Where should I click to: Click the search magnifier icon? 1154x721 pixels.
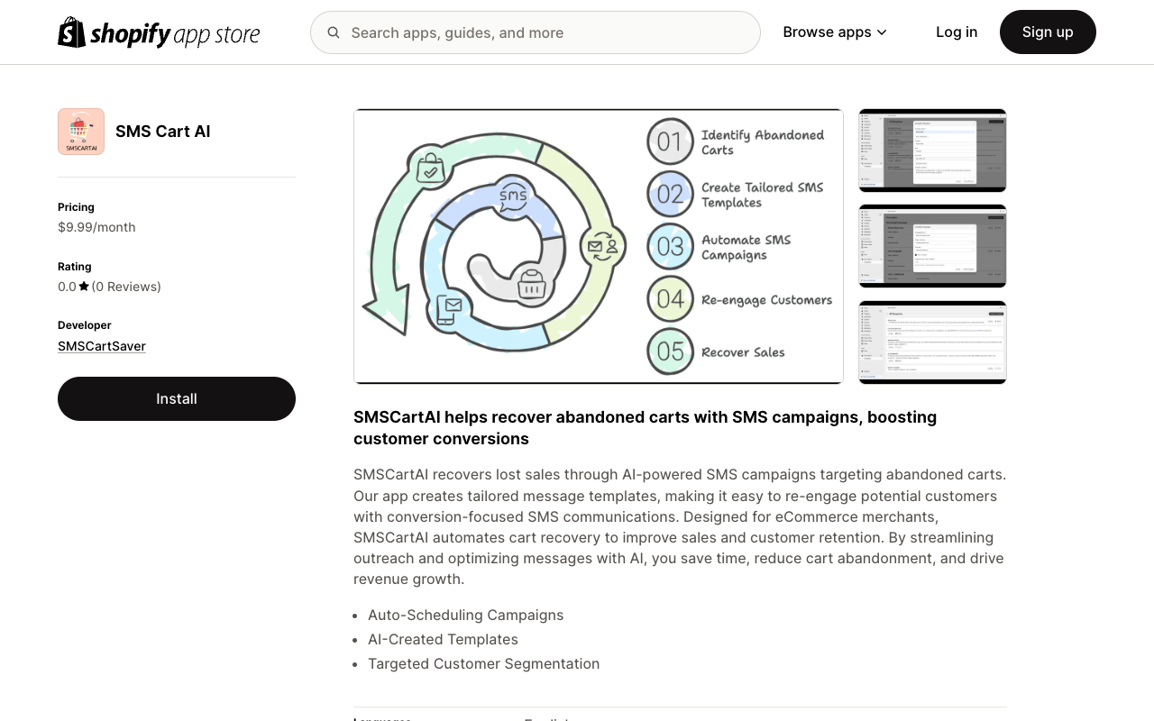(334, 32)
